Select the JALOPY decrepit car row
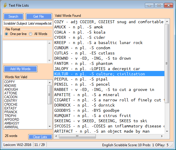The height and width of the screenshot is (150, 176). coord(109,69)
